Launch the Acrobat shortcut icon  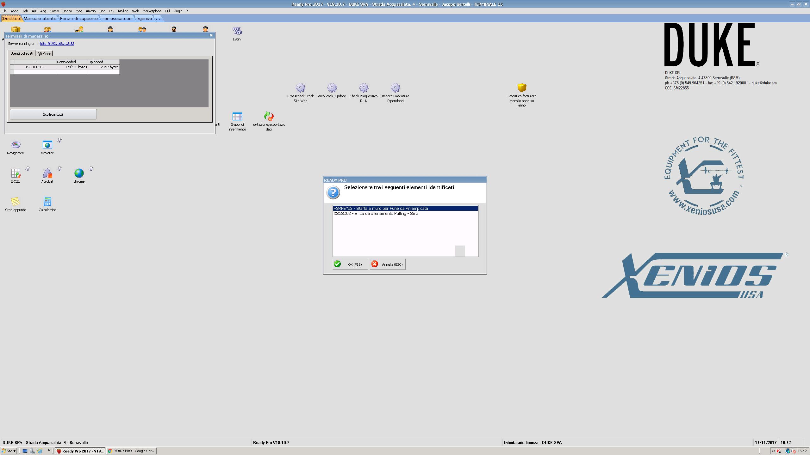coord(47,173)
